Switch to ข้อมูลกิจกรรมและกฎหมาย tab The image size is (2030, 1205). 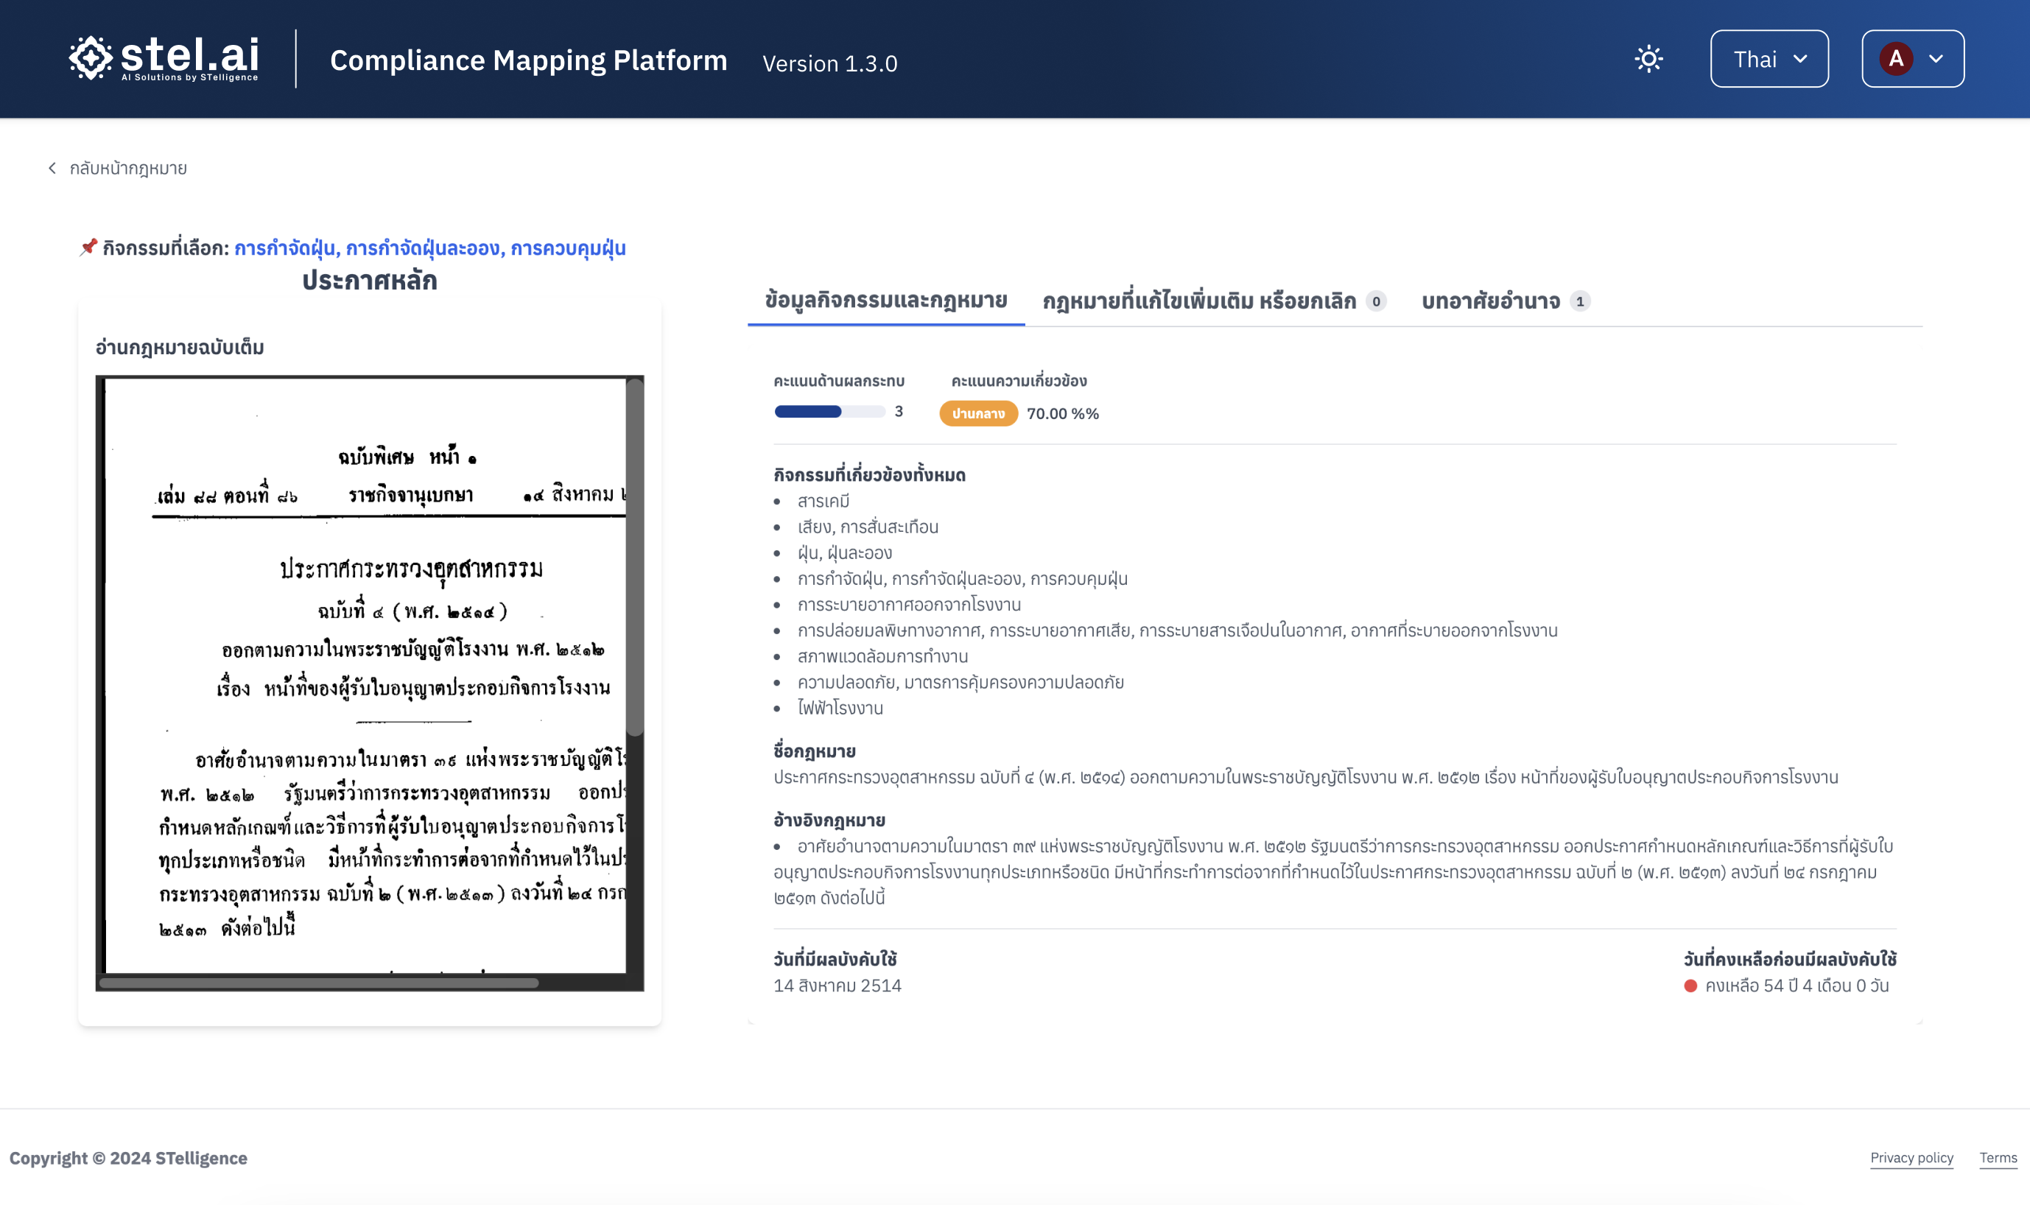885,301
